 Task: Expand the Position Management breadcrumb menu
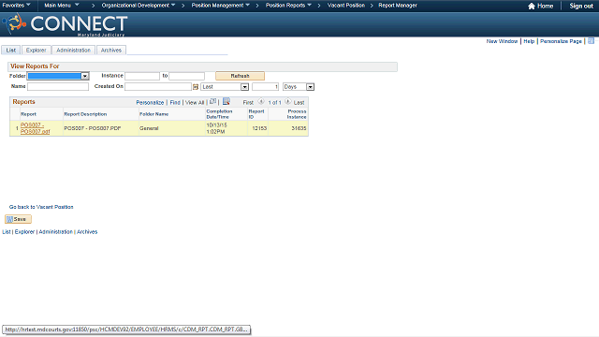click(221, 6)
